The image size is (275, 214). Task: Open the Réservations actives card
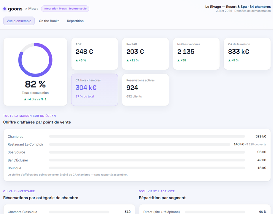coord(145,90)
